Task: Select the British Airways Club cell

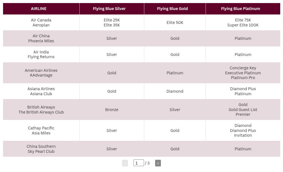Action: coord(41,110)
